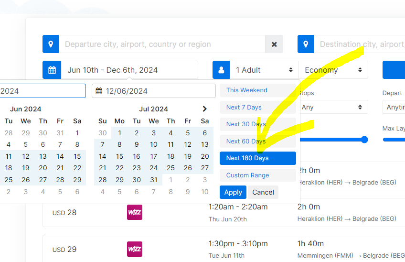Screen dimensions: 405x262
Task: Select the Custom Range option
Action: click(x=258, y=175)
